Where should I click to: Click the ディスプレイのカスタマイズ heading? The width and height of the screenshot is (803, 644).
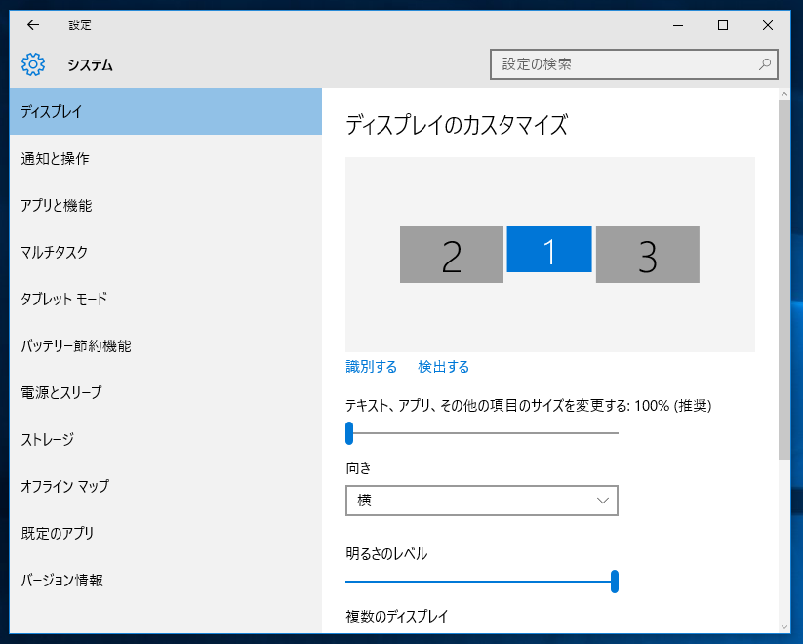(457, 125)
